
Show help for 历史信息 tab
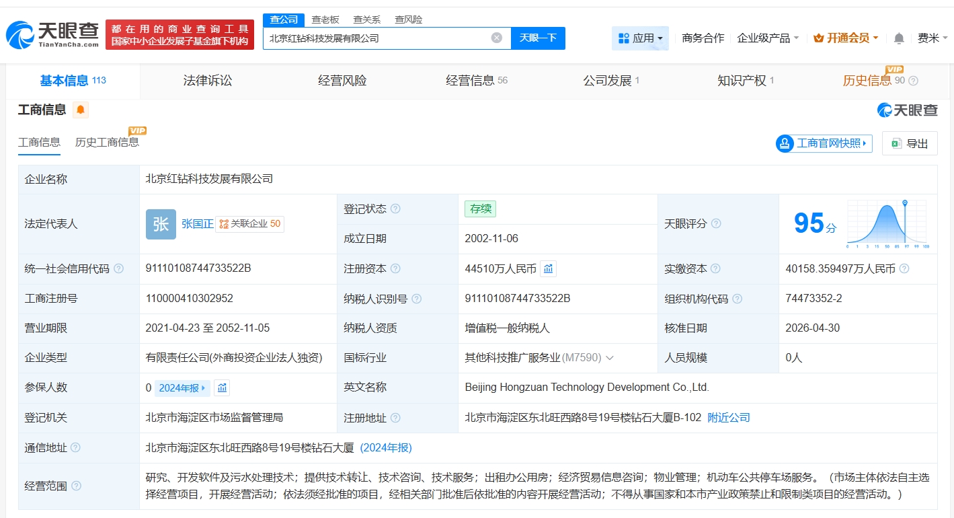click(x=913, y=81)
